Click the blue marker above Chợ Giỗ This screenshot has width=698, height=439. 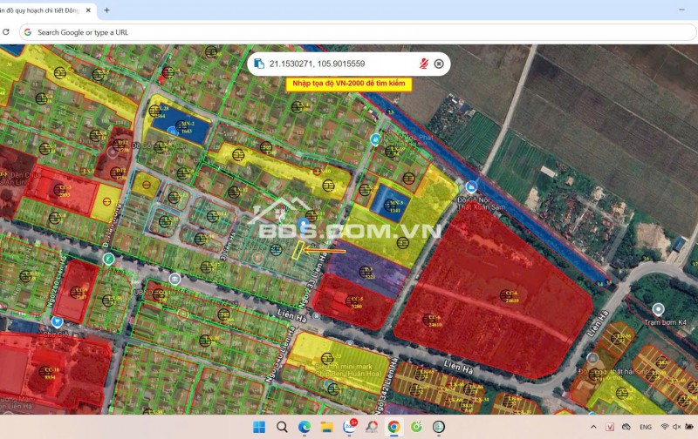pyautogui.click(x=57, y=321)
